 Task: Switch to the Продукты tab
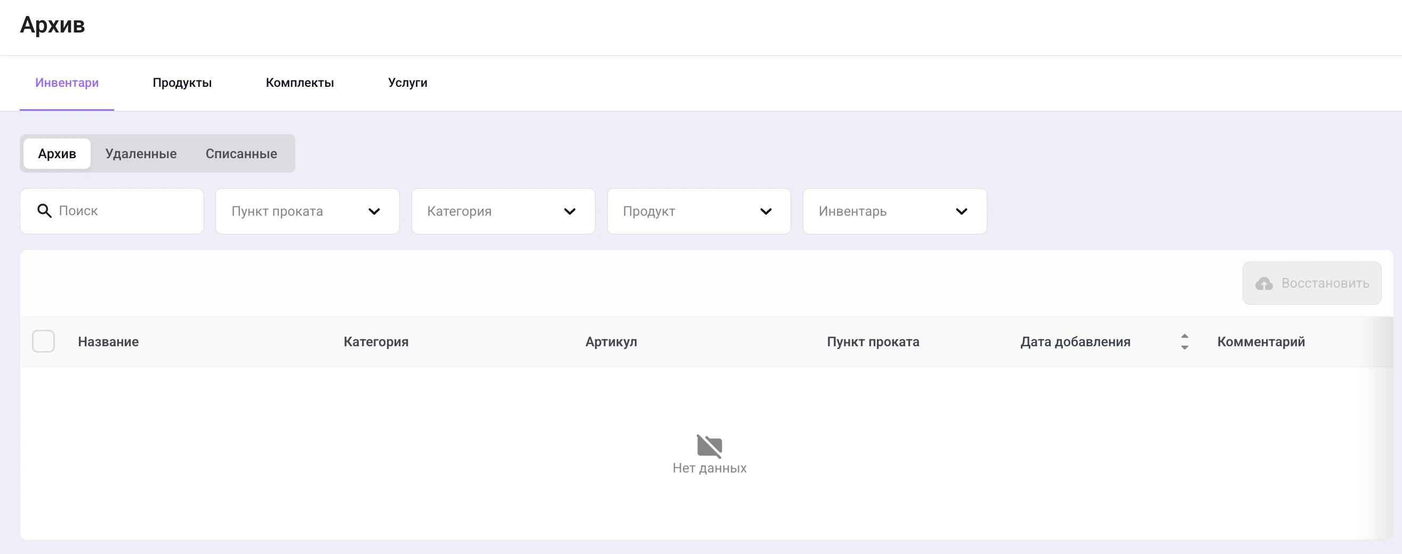[x=182, y=83]
